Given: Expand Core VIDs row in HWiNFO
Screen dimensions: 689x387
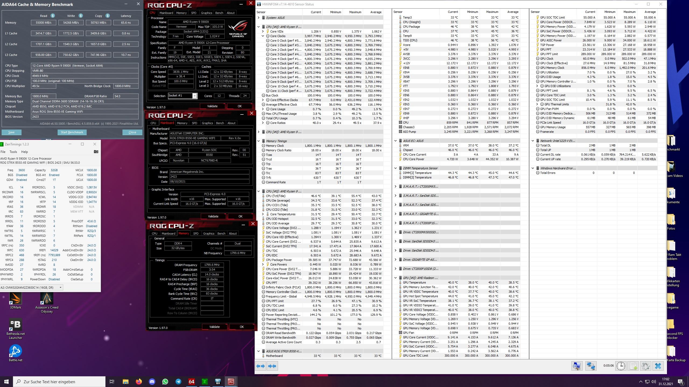Looking at the screenshot, I should [x=263, y=31].
